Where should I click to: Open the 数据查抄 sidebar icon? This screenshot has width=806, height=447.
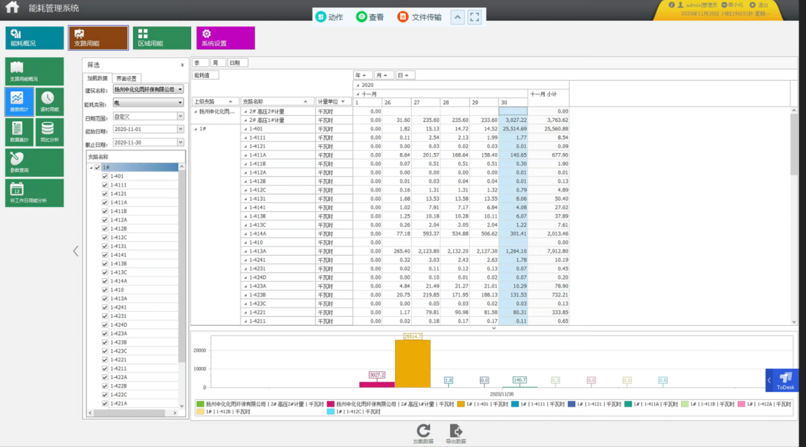(19, 132)
